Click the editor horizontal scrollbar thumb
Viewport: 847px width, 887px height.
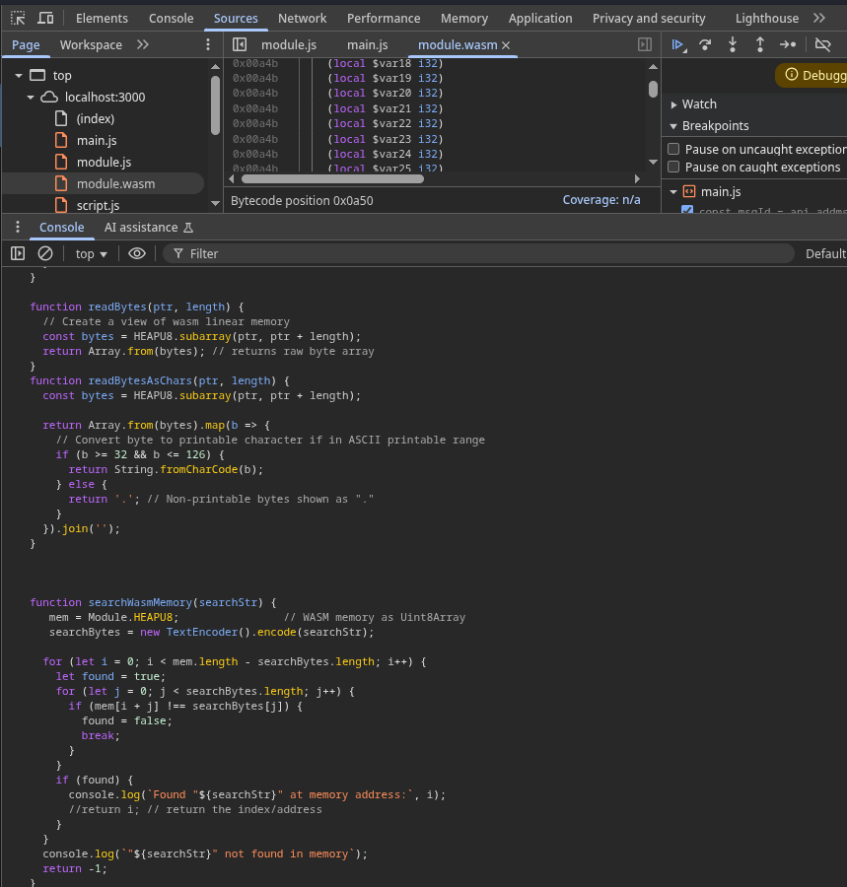(332, 178)
